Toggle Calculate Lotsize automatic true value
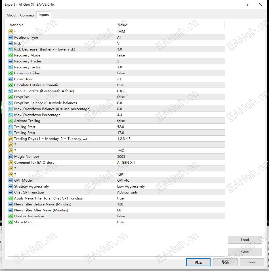 point(171,85)
